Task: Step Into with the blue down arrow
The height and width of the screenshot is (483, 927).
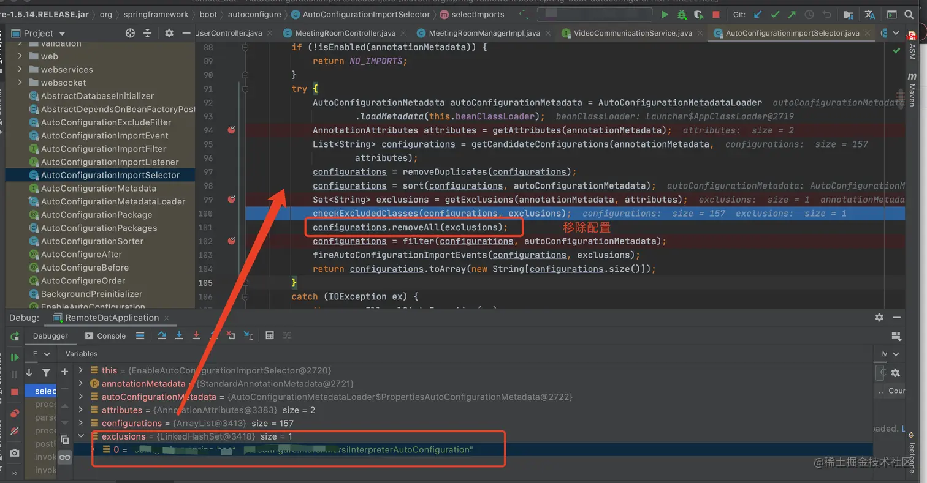Action: [x=179, y=335]
